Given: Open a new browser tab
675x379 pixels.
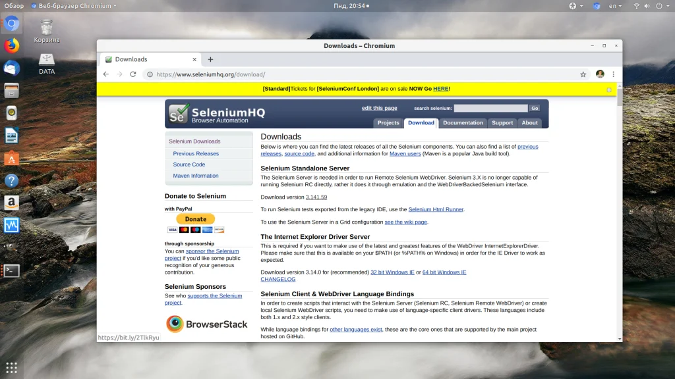Looking at the screenshot, I should pyautogui.click(x=210, y=59).
